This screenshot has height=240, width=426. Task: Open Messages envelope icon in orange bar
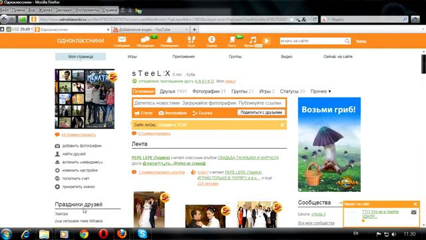click(122, 41)
